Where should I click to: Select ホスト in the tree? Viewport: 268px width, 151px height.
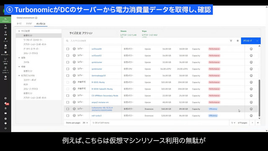click(26, 84)
